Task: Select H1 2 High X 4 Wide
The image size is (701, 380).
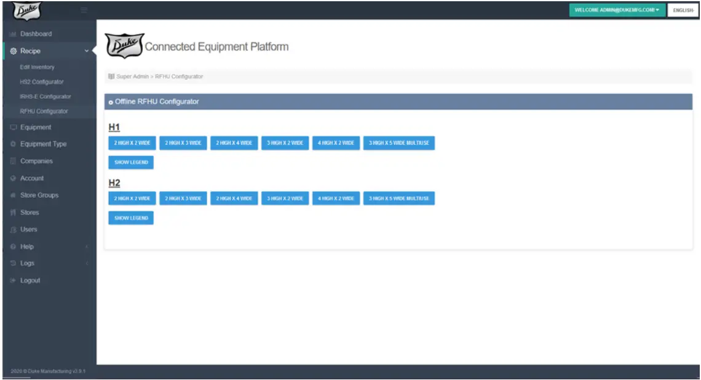Action: point(234,143)
